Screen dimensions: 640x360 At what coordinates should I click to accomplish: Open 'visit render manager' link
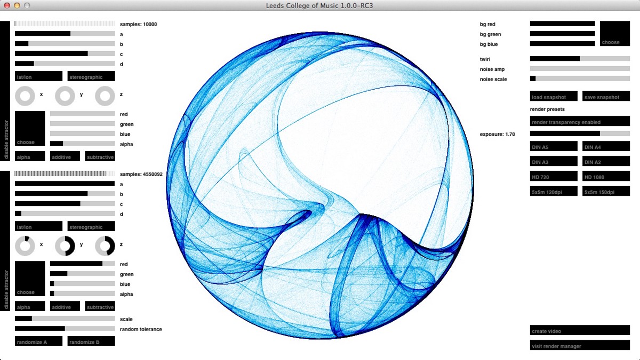(579, 346)
